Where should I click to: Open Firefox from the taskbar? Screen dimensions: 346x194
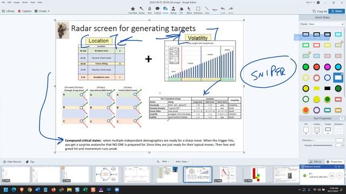54,190
